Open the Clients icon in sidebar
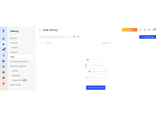The width and height of the screenshot is (156, 117). [3, 39]
